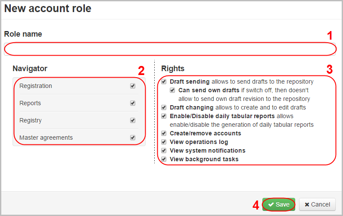Image resolution: width=343 pixels, height=216 pixels.
Task: Disable the Registry navigator checkbox
Action: tap(133, 120)
